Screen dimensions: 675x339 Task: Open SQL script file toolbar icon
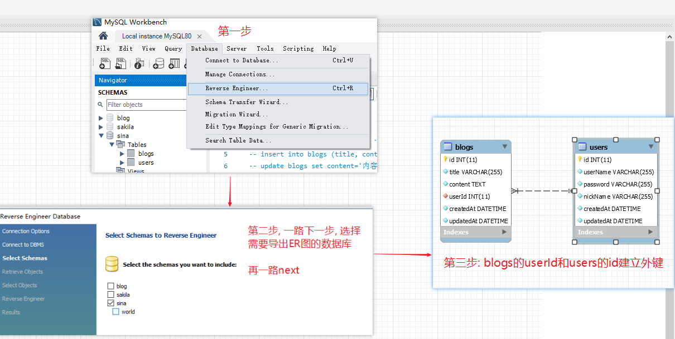pyautogui.click(x=121, y=63)
